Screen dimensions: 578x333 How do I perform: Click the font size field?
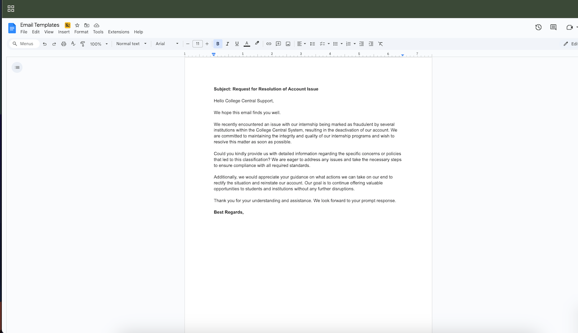coord(198,44)
